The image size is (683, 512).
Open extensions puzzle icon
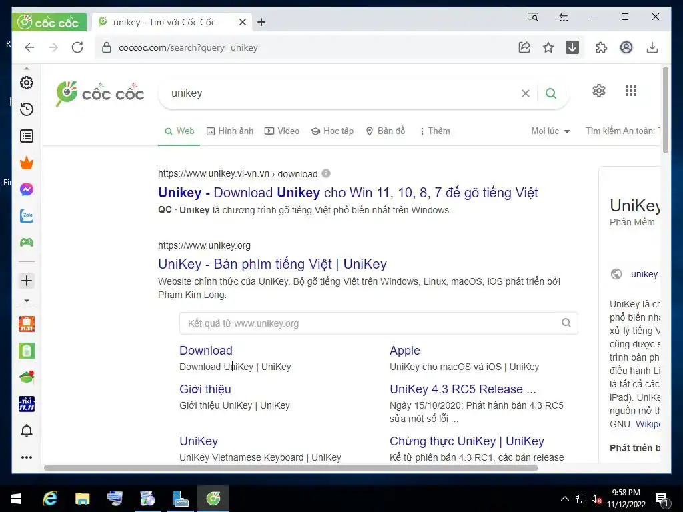pos(602,47)
